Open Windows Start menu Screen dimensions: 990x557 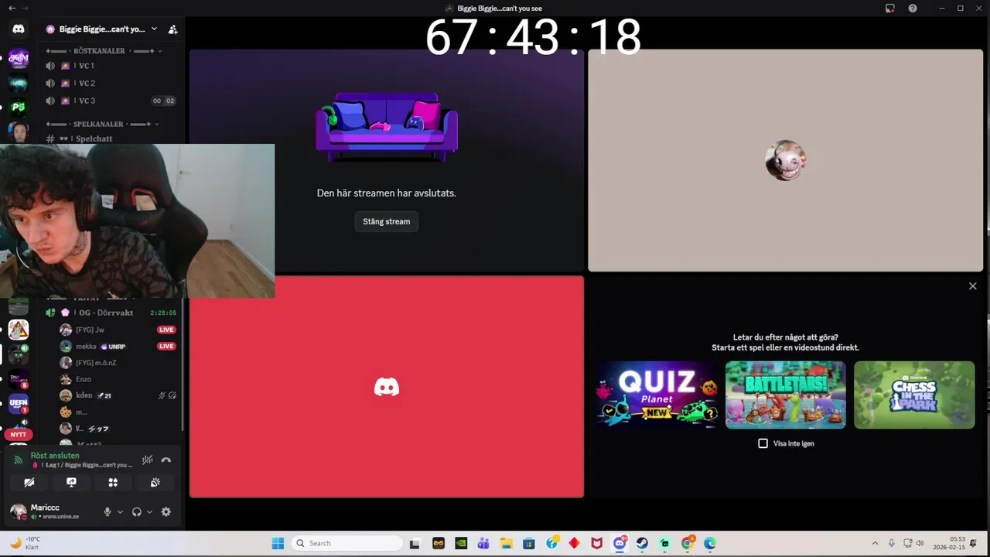pyautogui.click(x=278, y=543)
